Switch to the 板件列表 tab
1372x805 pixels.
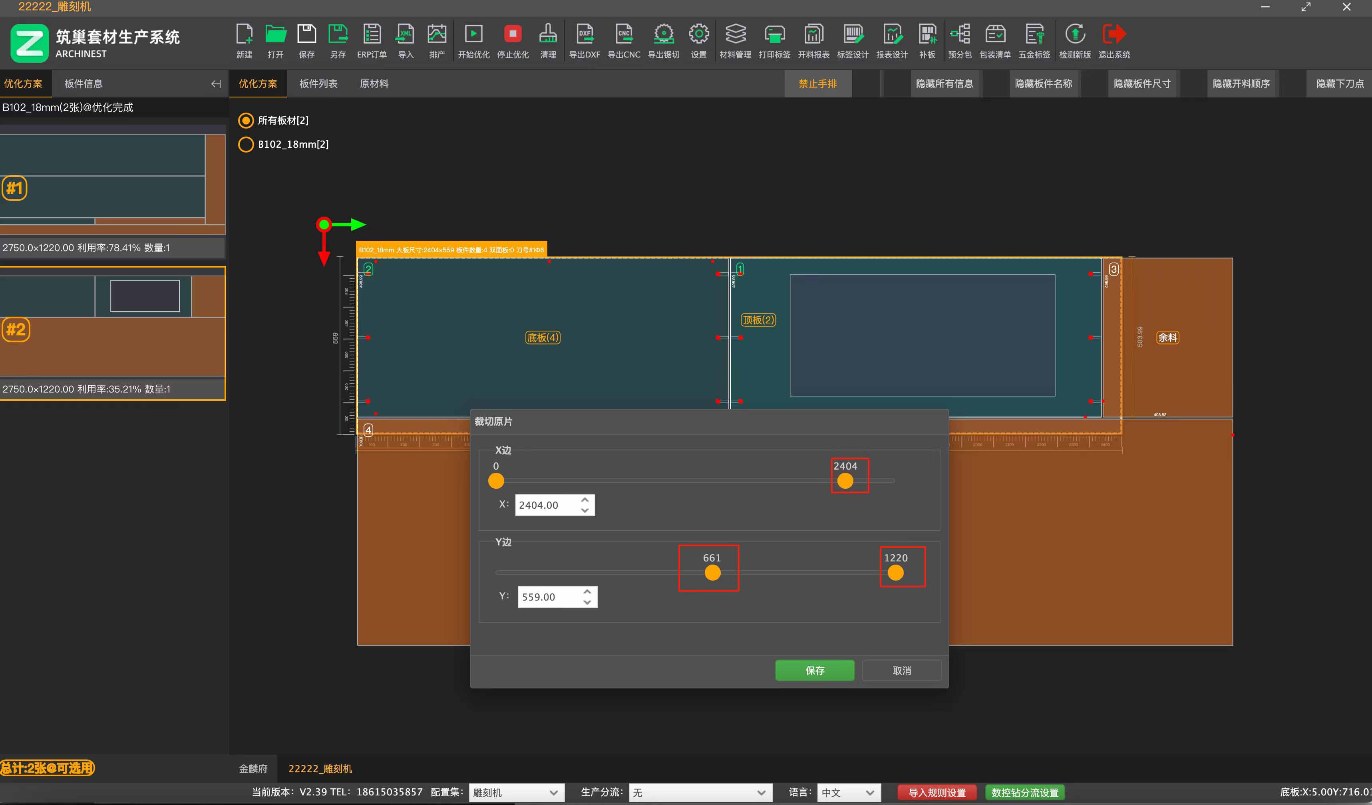point(318,84)
